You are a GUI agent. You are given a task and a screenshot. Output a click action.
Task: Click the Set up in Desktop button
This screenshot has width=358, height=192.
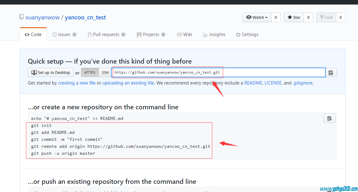(51, 72)
